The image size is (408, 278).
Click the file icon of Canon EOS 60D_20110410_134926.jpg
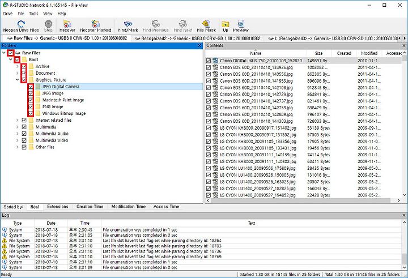coord(215,67)
